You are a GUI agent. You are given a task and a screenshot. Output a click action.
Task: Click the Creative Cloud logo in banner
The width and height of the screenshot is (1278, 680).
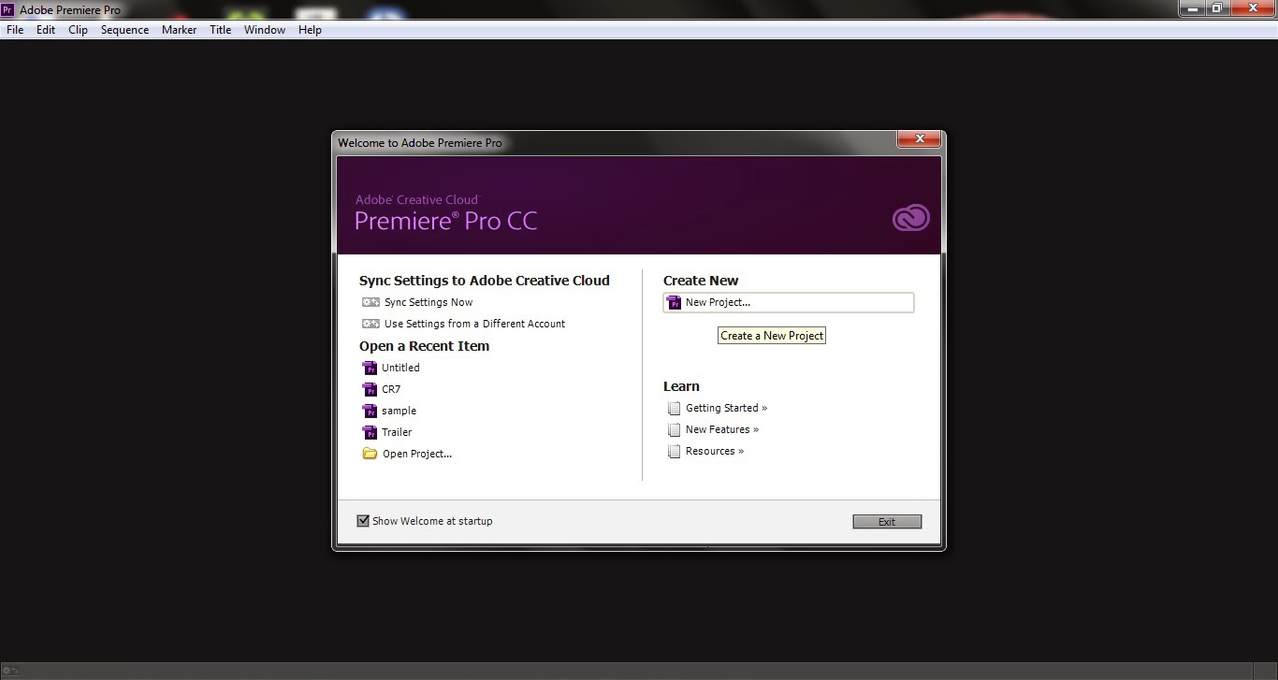pos(910,218)
